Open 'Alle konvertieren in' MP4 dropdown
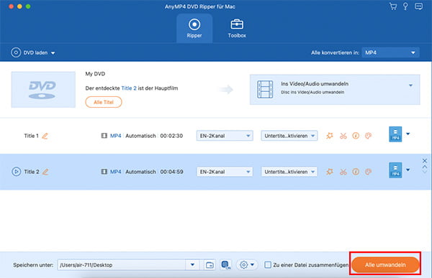 [390, 52]
